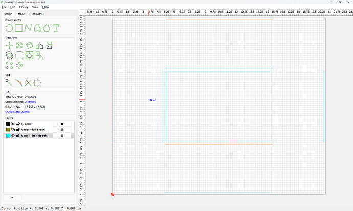Open the File menu
The image size is (353, 211).
point(4,7)
